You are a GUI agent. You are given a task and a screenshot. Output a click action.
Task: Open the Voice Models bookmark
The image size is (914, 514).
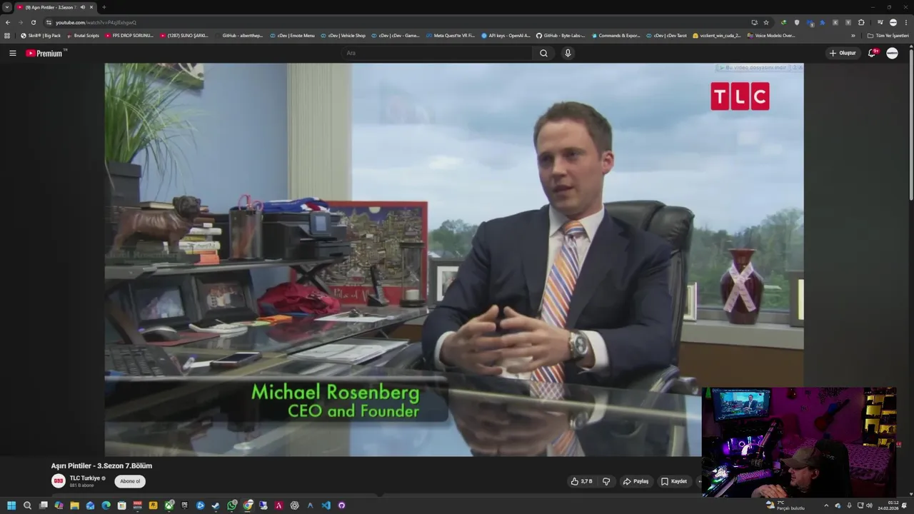pyautogui.click(x=772, y=36)
